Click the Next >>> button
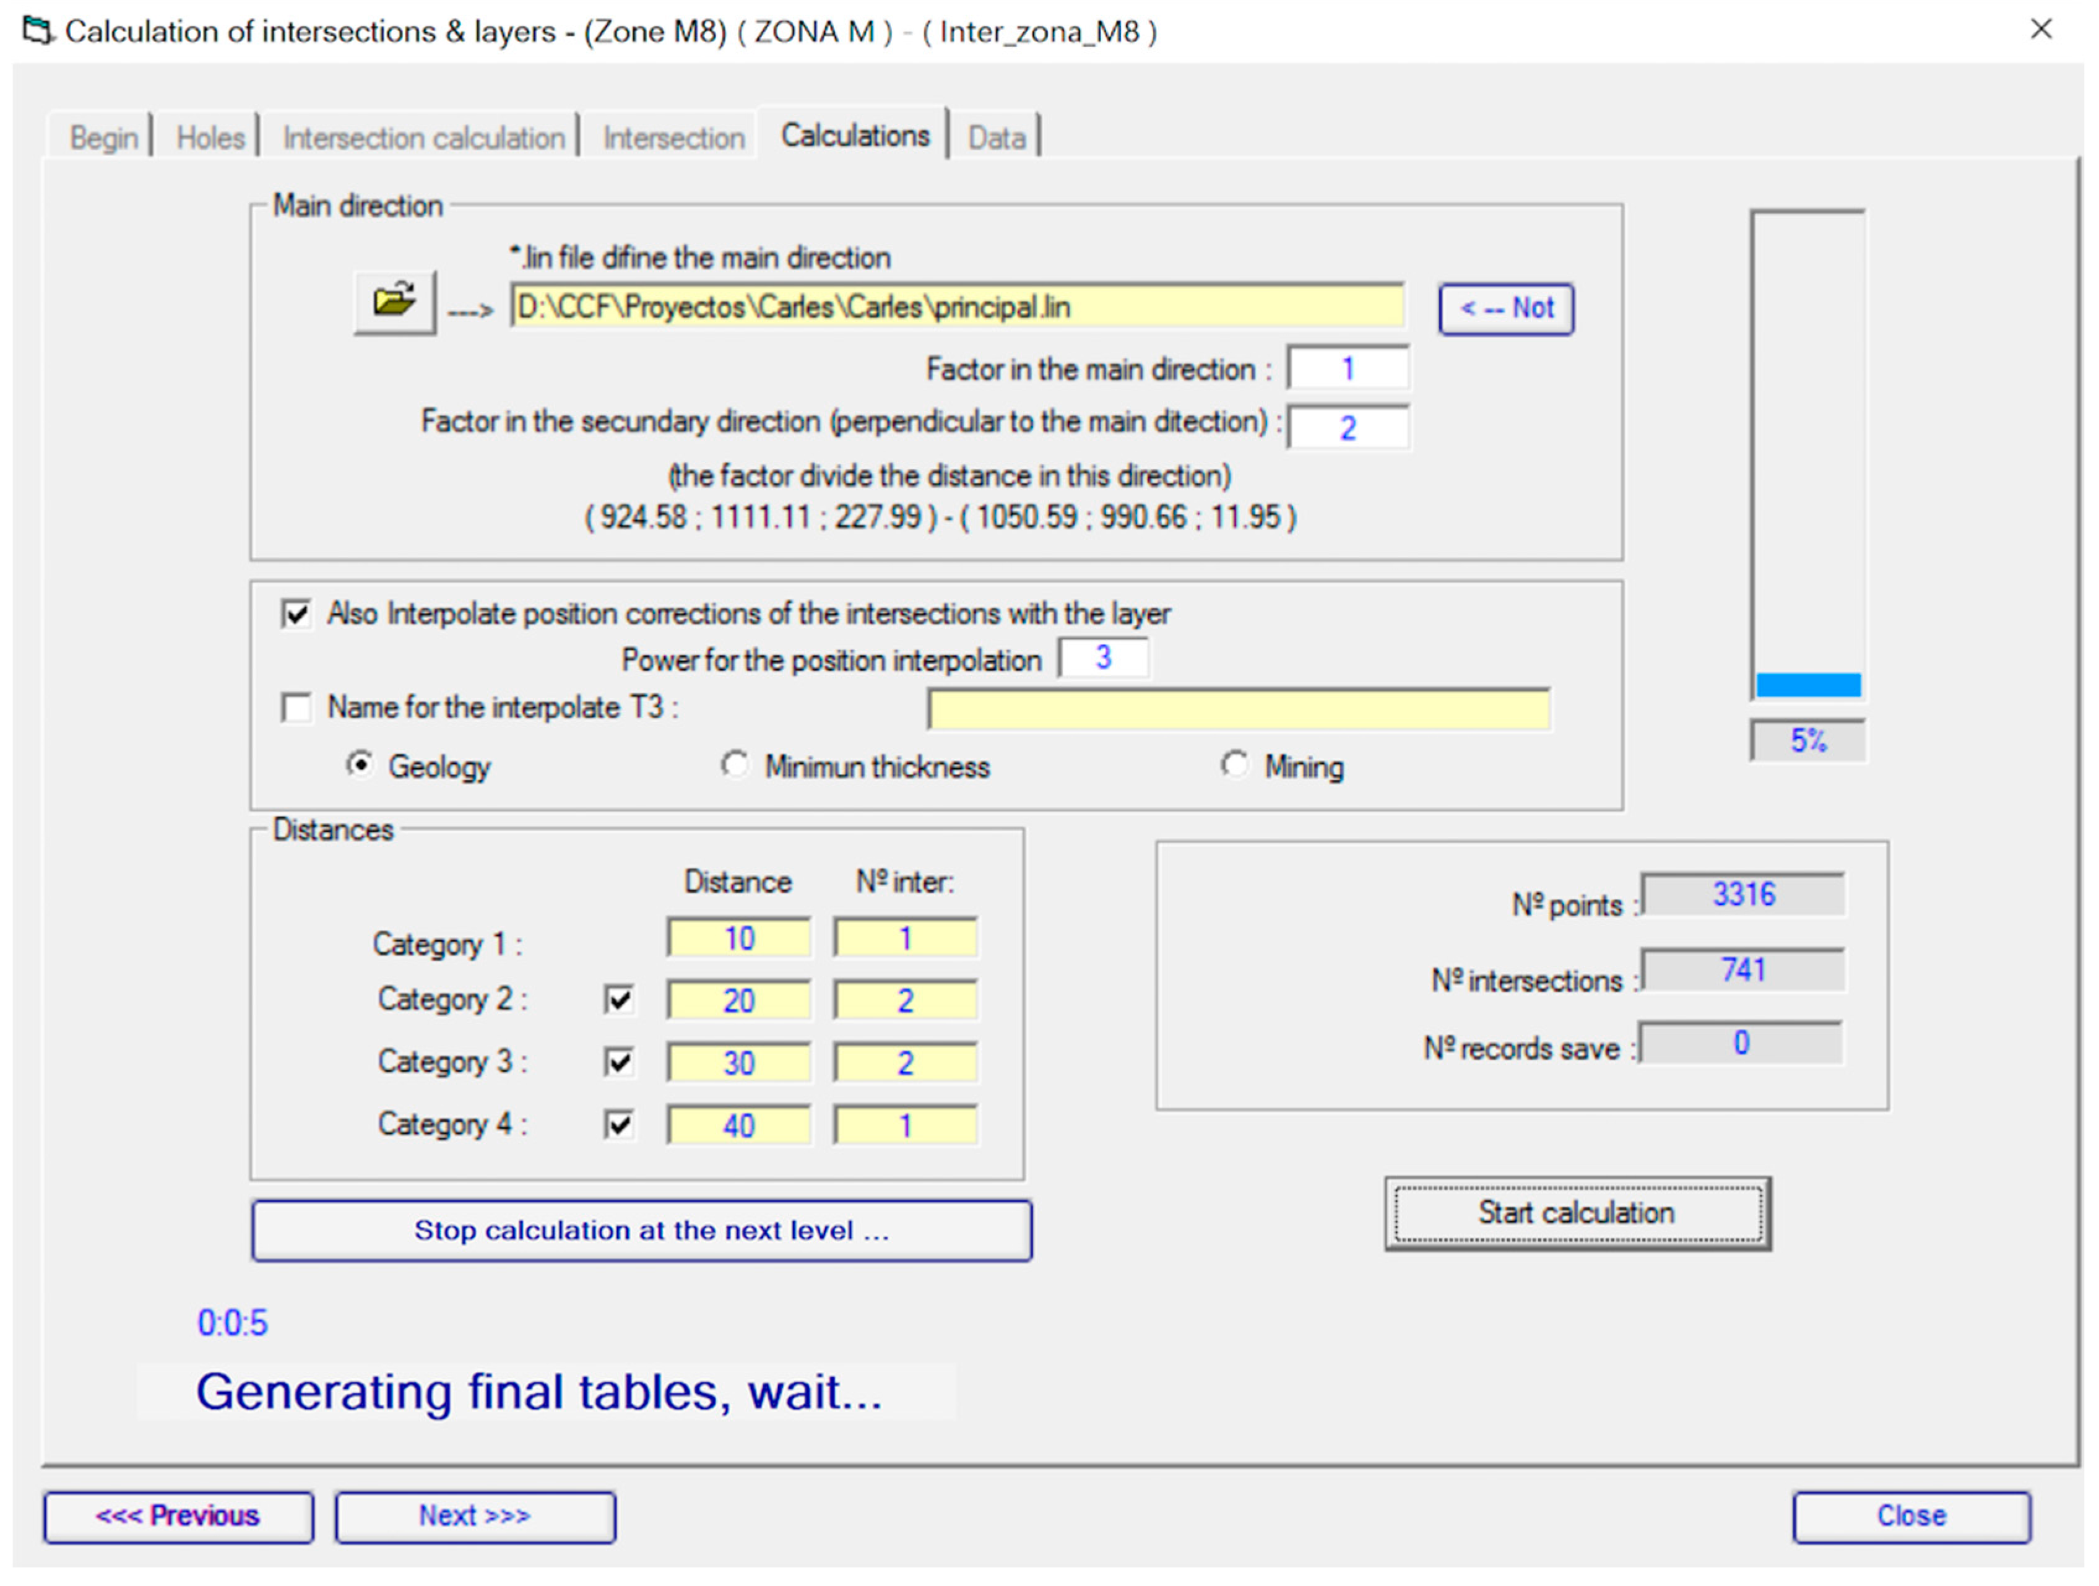The width and height of the screenshot is (2099, 1586). (x=475, y=1516)
